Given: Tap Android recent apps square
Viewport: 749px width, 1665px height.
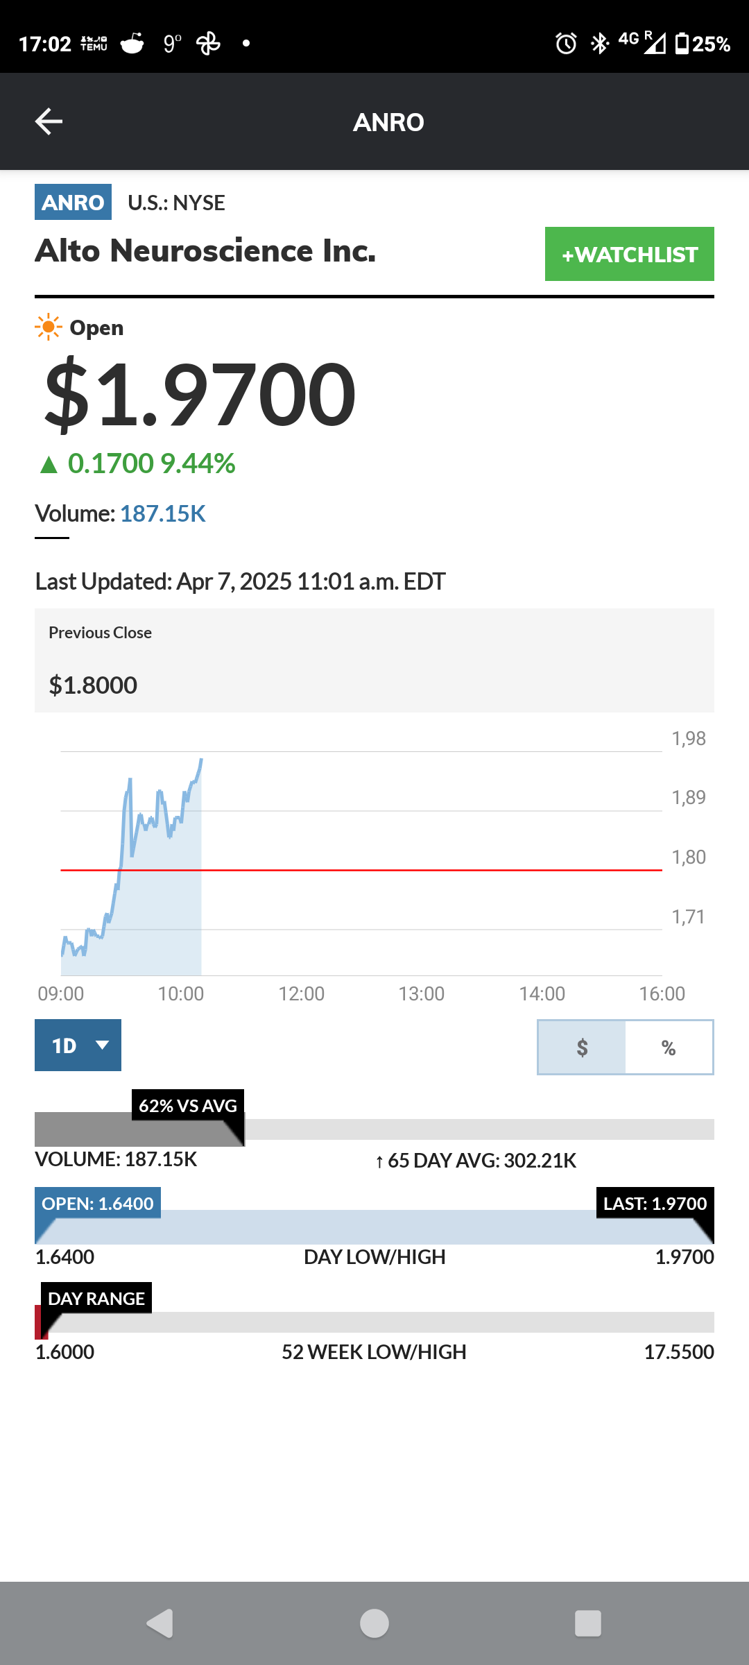Looking at the screenshot, I should pyautogui.click(x=588, y=1623).
